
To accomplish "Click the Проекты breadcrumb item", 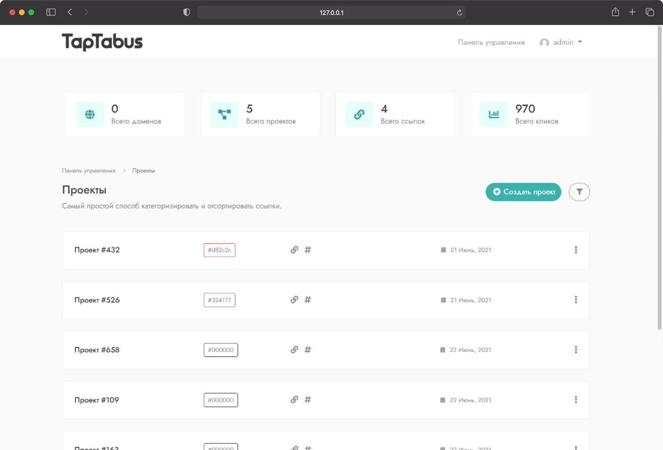I will click(143, 171).
